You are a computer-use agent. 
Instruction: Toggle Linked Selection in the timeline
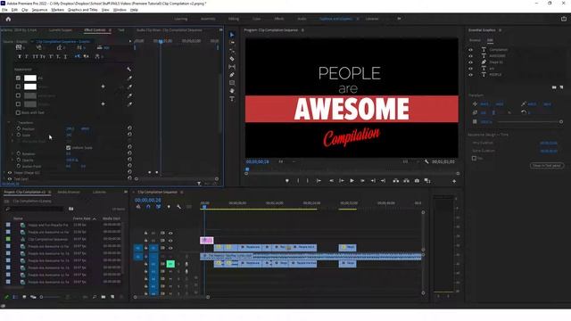[x=159, y=207]
